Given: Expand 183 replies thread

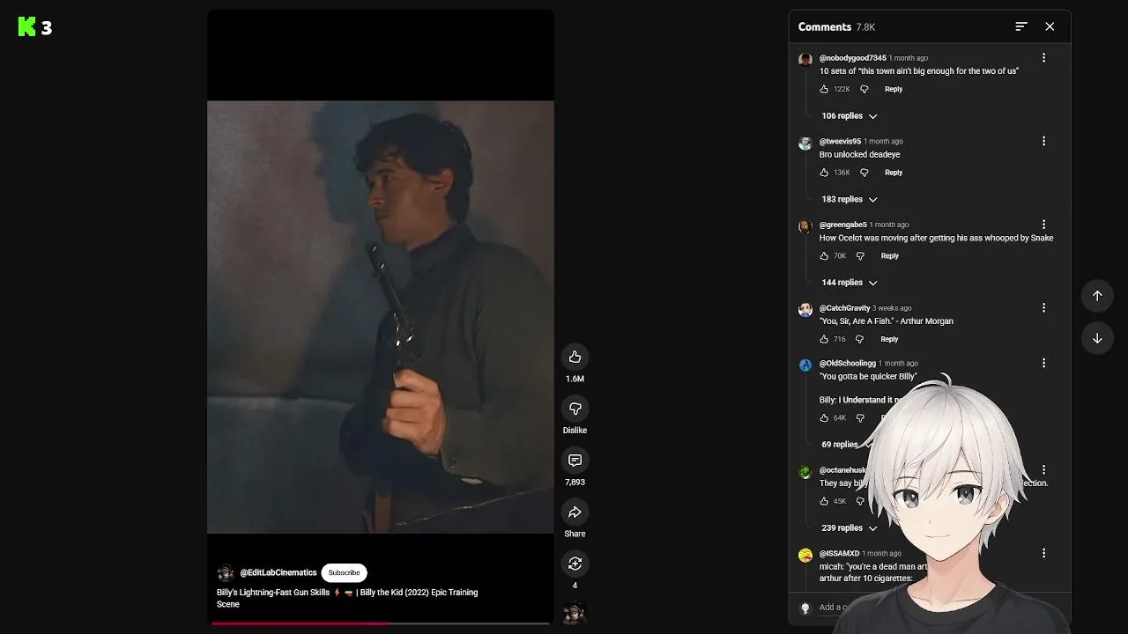Looking at the screenshot, I should pyautogui.click(x=850, y=199).
